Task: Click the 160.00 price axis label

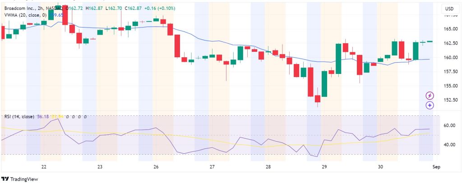Action: click(x=451, y=57)
